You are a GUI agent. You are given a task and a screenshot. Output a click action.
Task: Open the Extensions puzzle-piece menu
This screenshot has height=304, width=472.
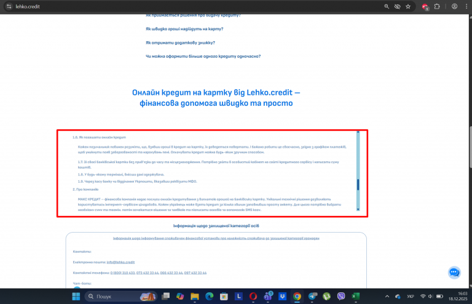[x=437, y=6]
